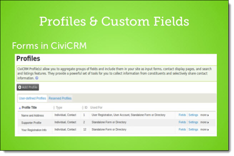Click the 'Forms in CiviCRM' heading
Viewport: 234px width, 156px height.
click(x=49, y=46)
